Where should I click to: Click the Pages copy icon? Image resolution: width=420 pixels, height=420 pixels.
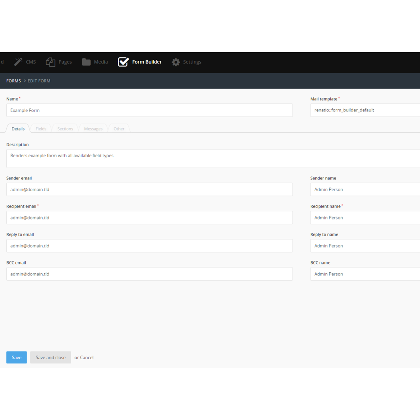[51, 62]
